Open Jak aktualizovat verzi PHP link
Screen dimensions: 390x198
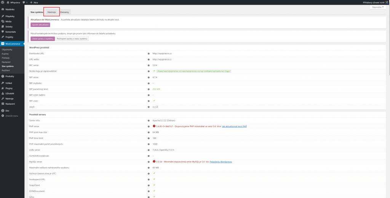(234, 126)
